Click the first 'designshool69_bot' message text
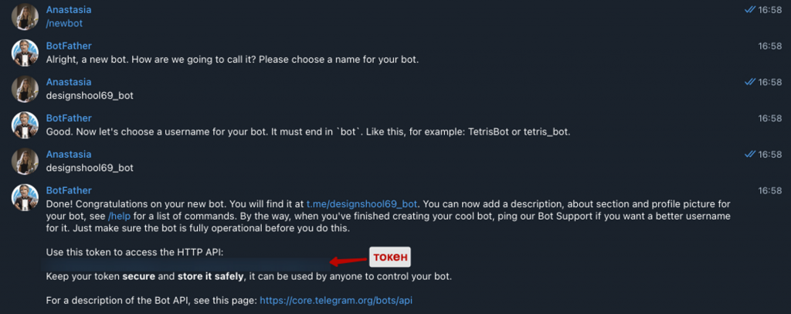This screenshot has height=314, width=791. pos(90,96)
